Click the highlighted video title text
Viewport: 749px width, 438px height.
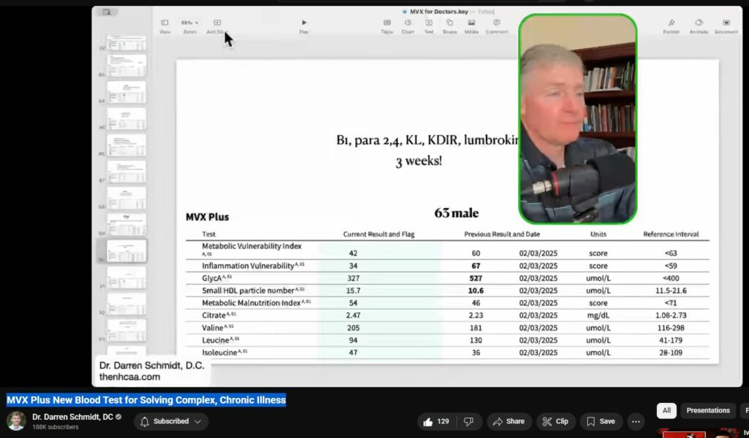pyautogui.click(x=146, y=400)
